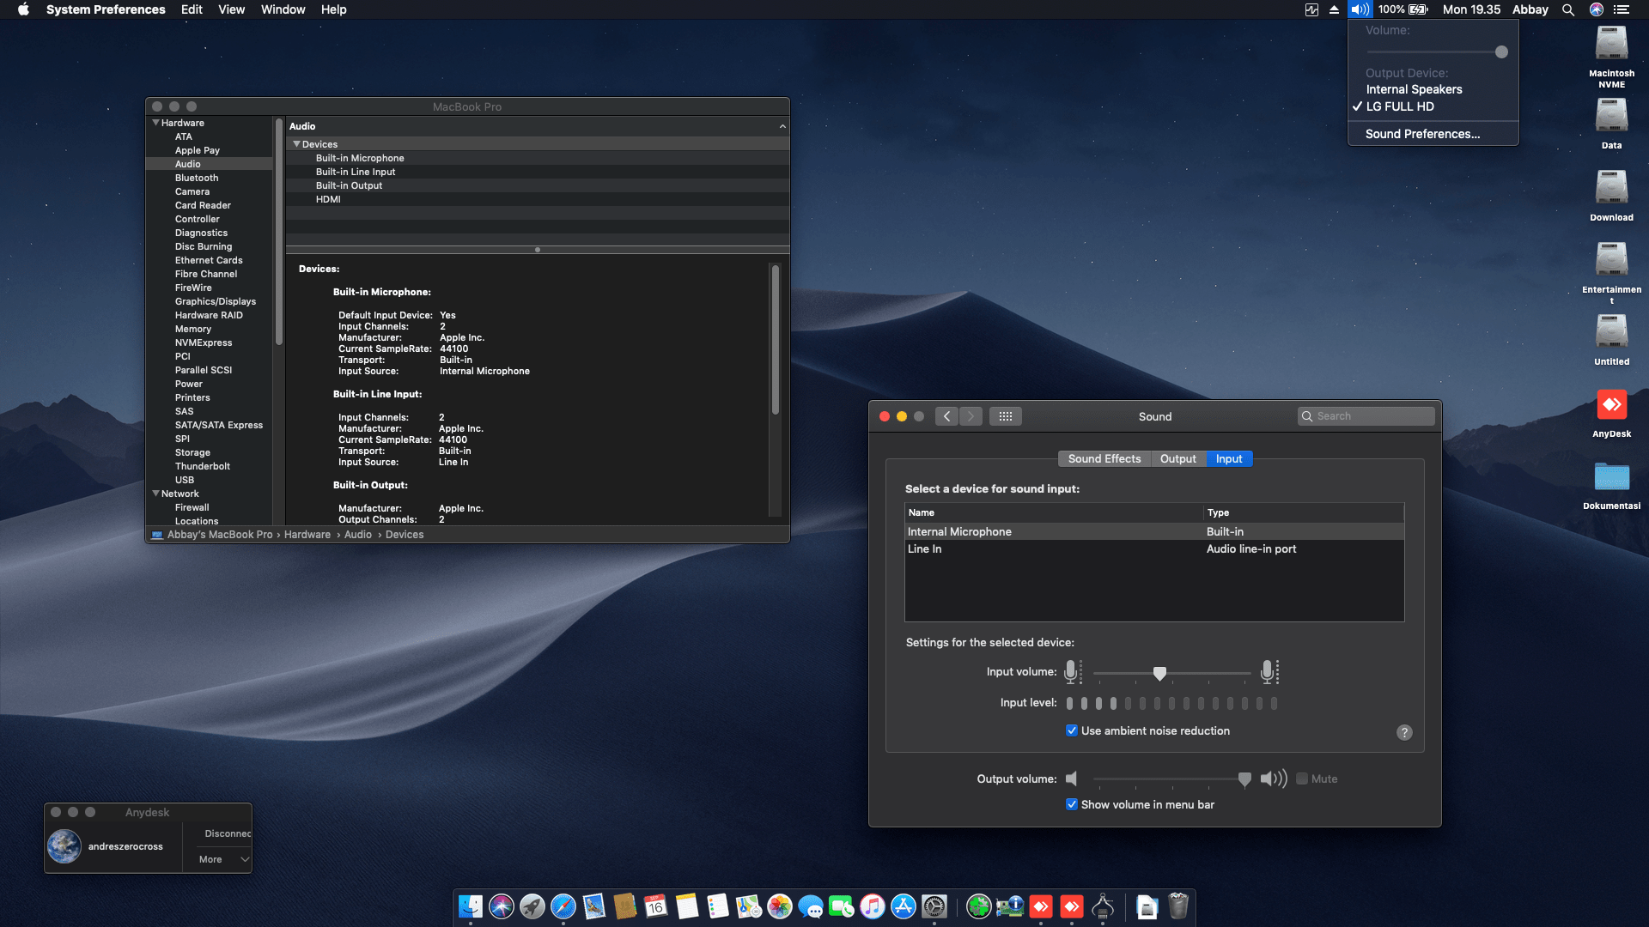
Task: Switch to the Sound Effects tab
Action: point(1104,458)
